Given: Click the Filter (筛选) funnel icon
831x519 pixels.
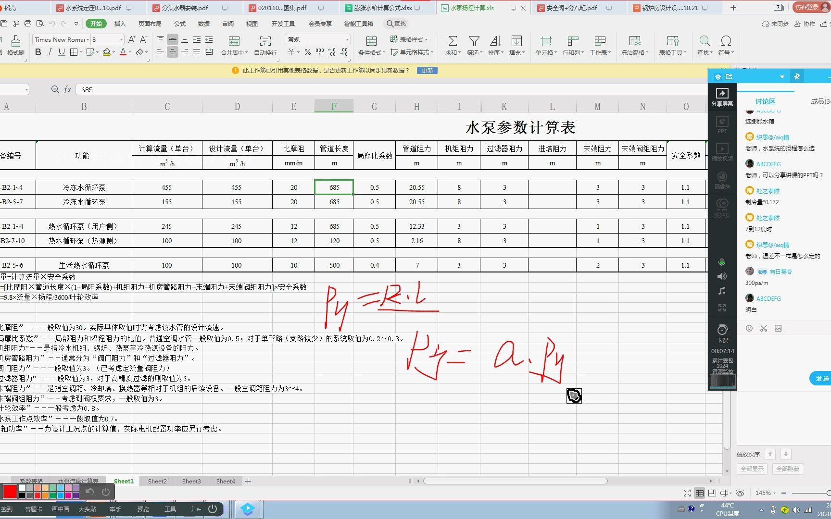Looking at the screenshot, I should pos(474,41).
